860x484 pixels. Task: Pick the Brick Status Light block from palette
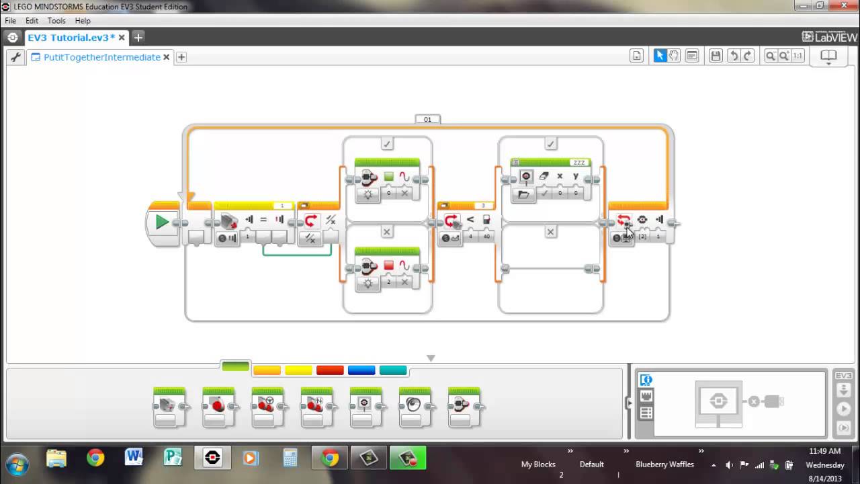[x=465, y=407]
